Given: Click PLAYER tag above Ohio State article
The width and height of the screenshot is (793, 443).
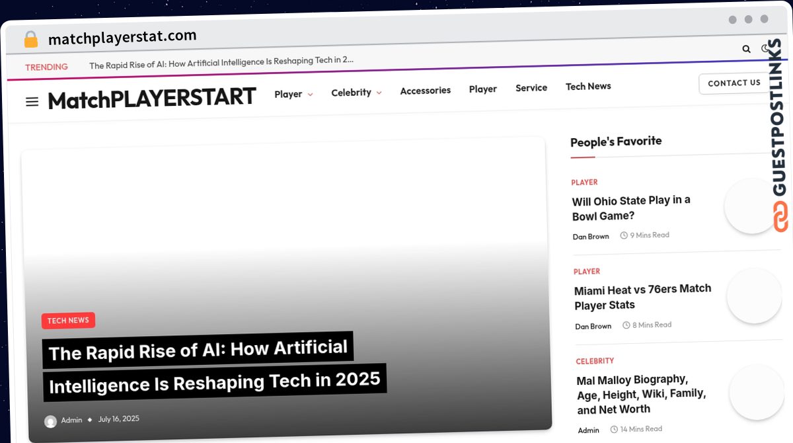Looking at the screenshot, I should 584,182.
